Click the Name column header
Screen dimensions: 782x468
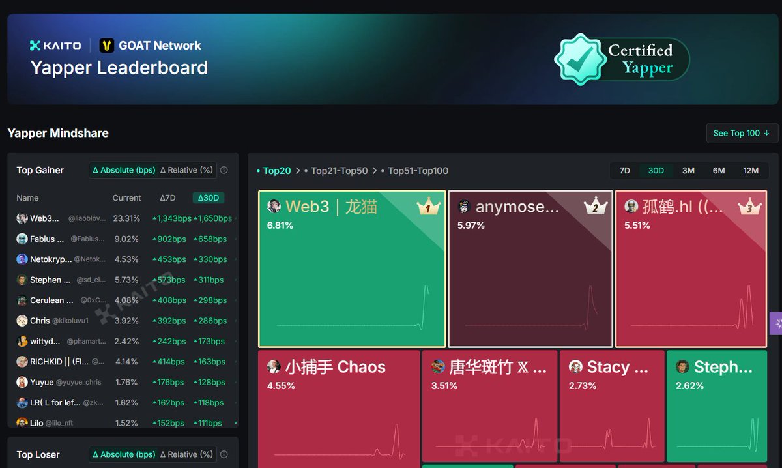point(27,198)
